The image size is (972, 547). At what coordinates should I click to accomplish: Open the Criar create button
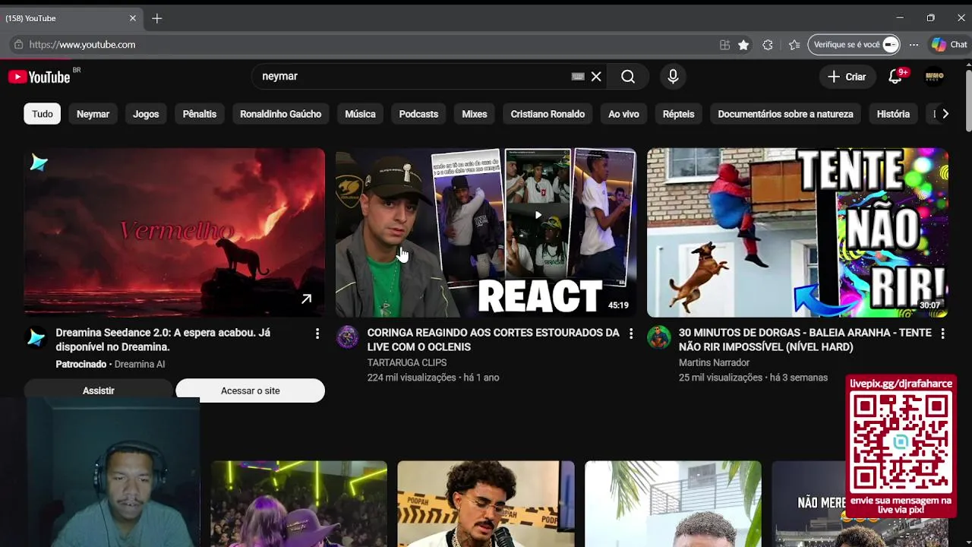[847, 77]
